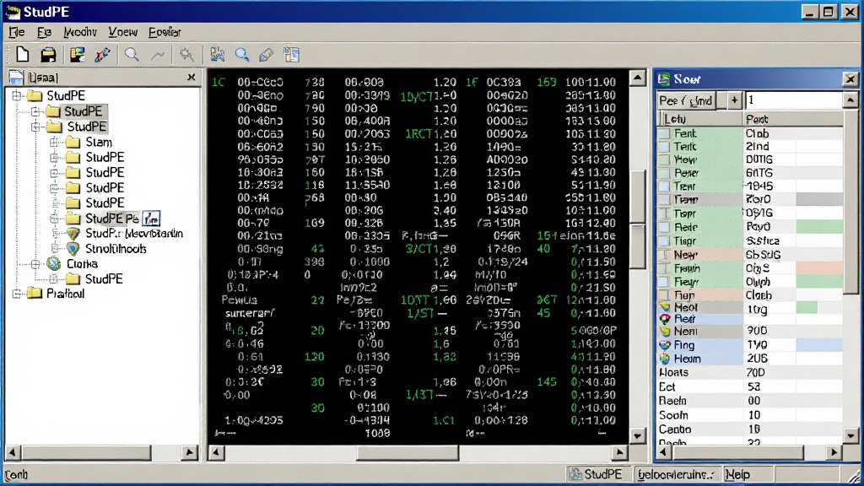864x486 pixels.
Task: Click the "beloorleruins.:" status bar button
Action: click(x=676, y=474)
